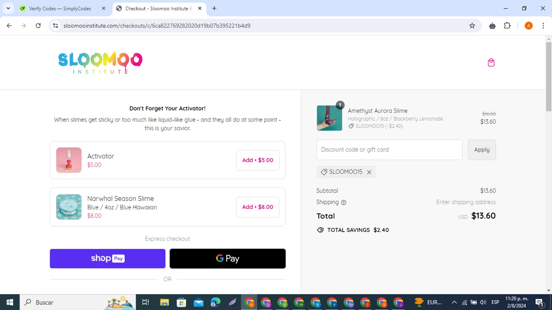This screenshot has width=552, height=310.
Task: Open the volume control in system tray
Action: pos(483,302)
